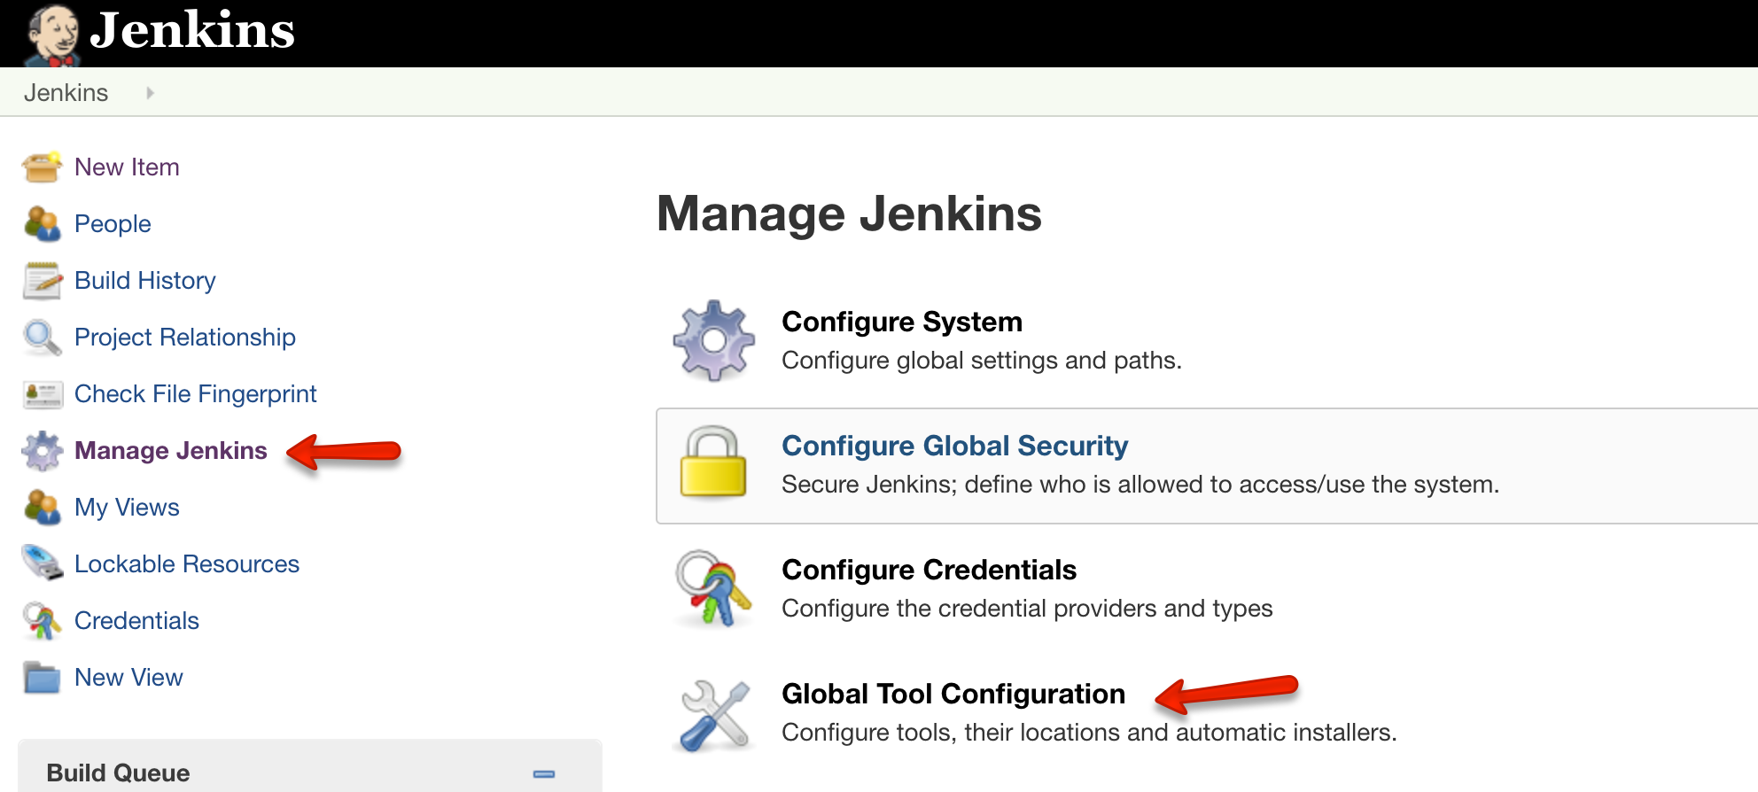Viewport: 1758px width, 792px height.
Task: Click the Global Tool Configuration wrench icon
Action: pyautogui.click(x=715, y=716)
